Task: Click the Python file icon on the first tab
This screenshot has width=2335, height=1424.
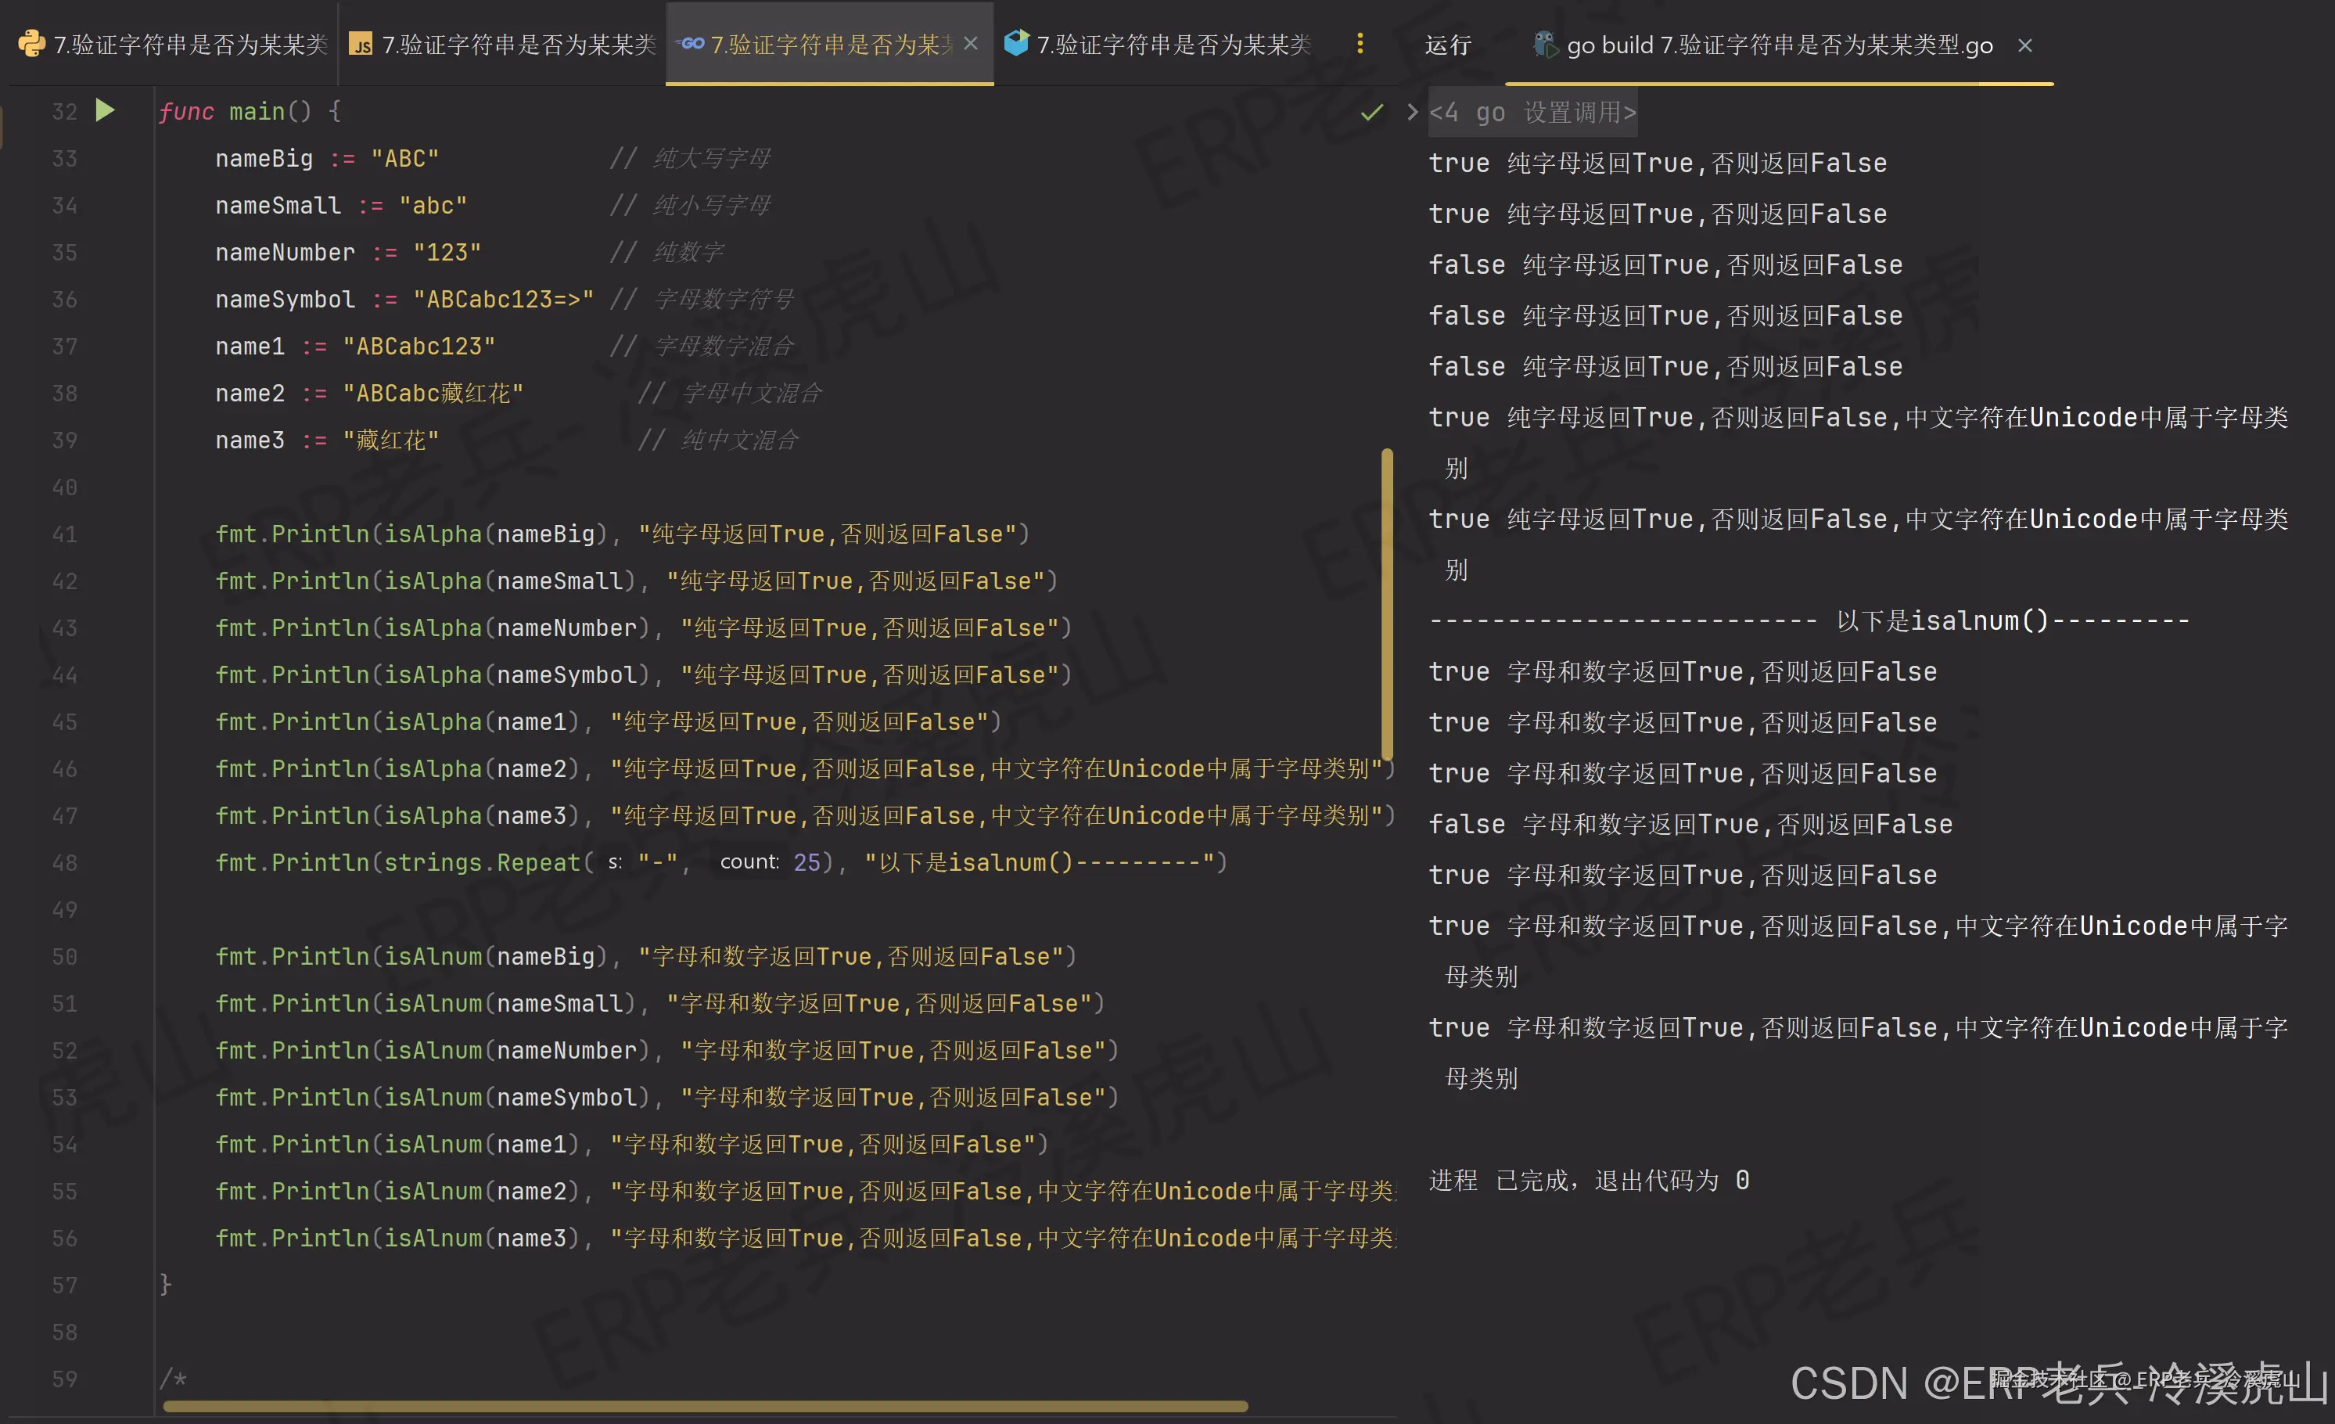Action: click(31, 44)
